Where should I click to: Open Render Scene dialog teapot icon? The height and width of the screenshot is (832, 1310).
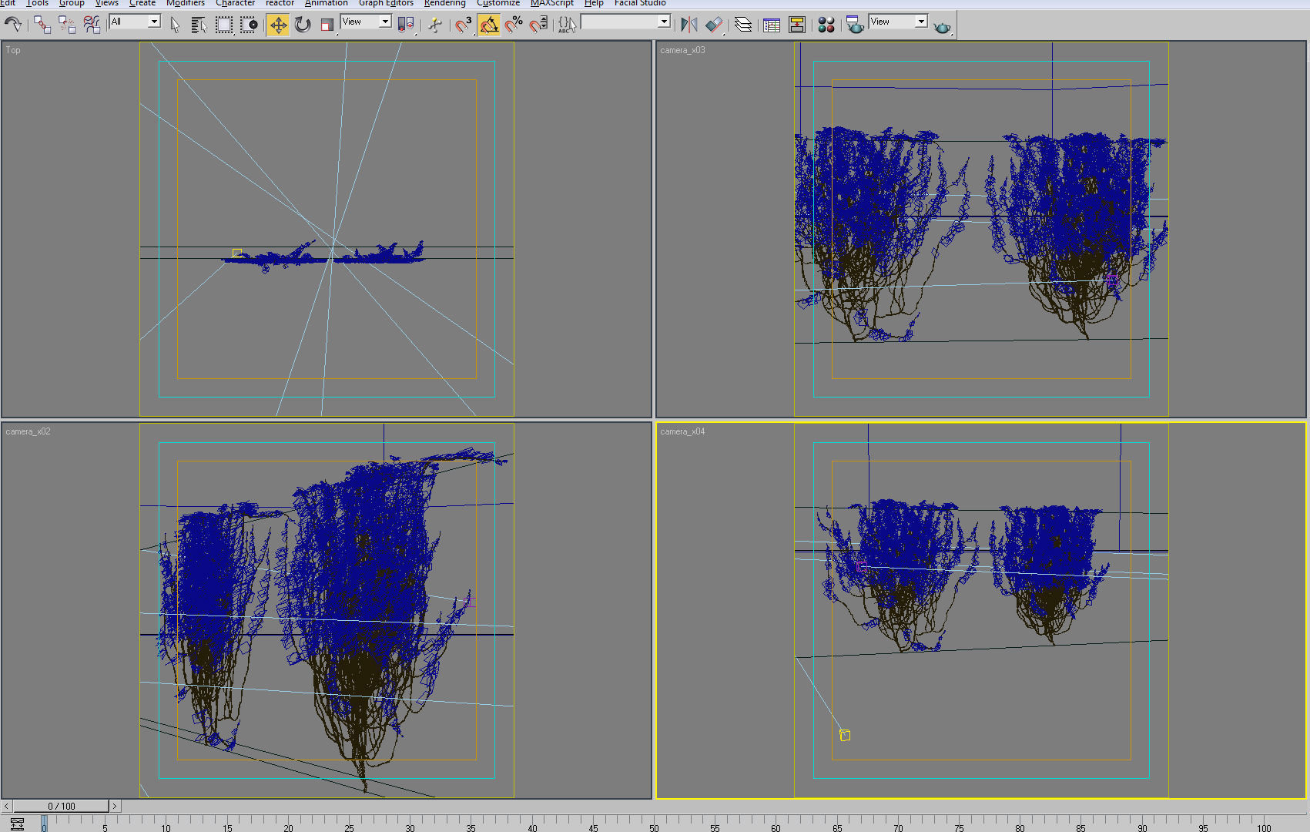click(855, 25)
